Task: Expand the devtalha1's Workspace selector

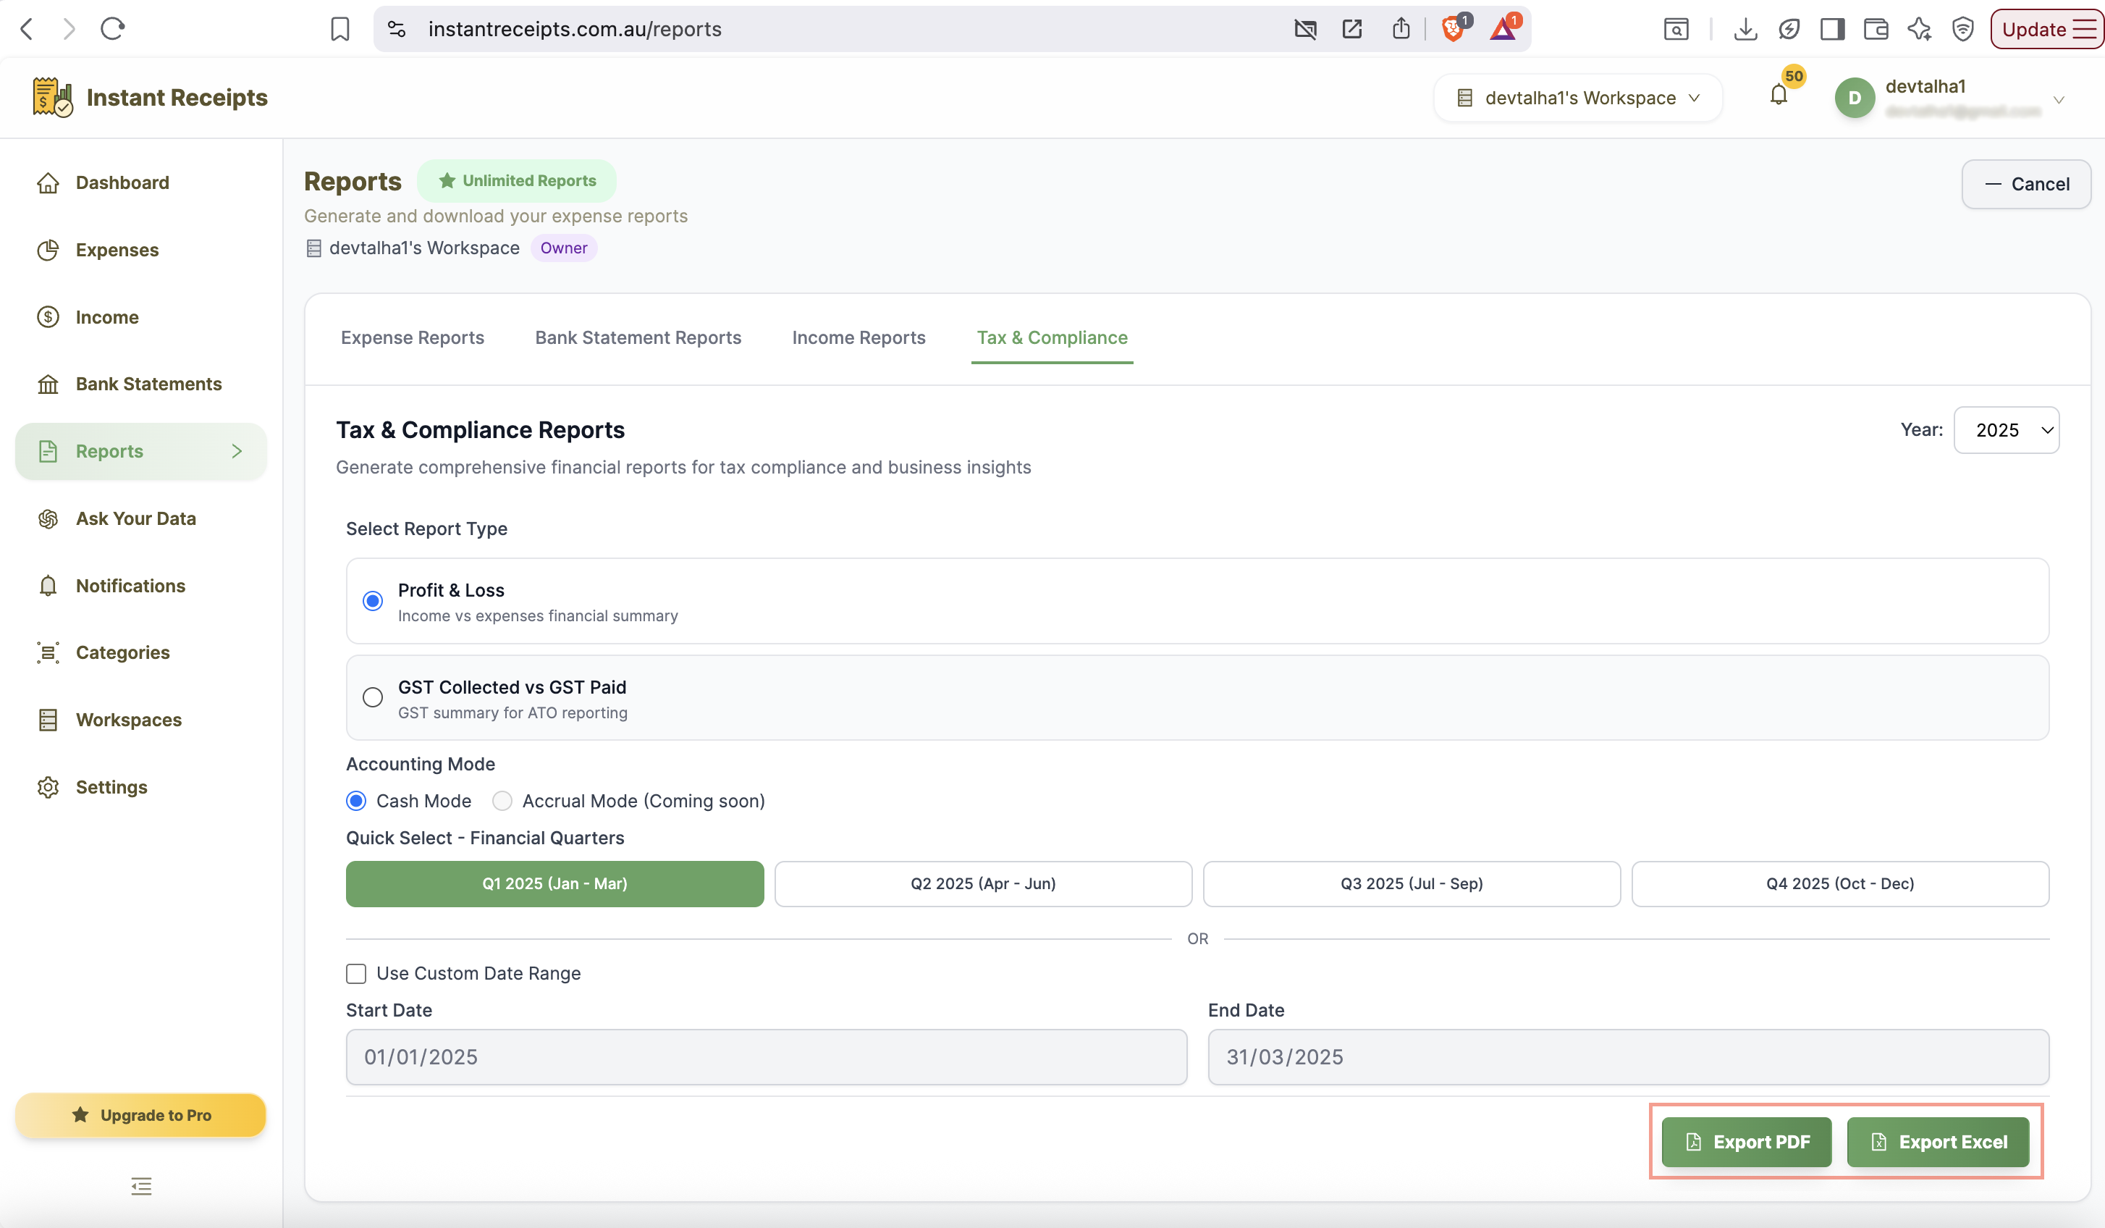Action: coord(1577,98)
